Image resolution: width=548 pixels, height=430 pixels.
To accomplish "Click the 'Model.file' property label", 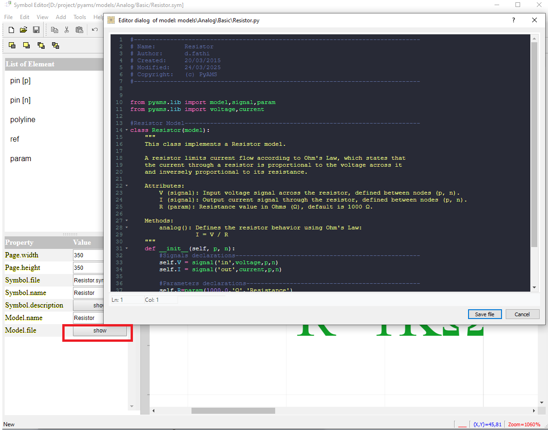I will (x=20, y=330).
